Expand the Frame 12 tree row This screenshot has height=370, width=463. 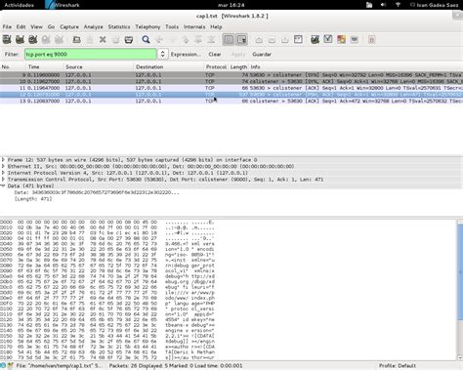click(3, 160)
